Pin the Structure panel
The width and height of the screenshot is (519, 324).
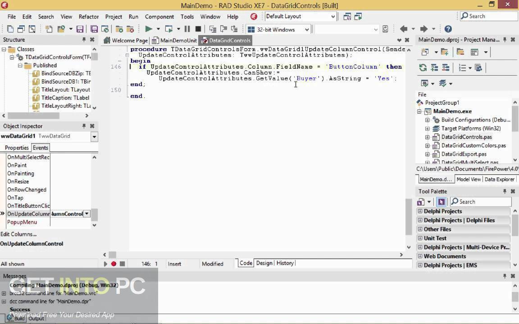coord(84,40)
